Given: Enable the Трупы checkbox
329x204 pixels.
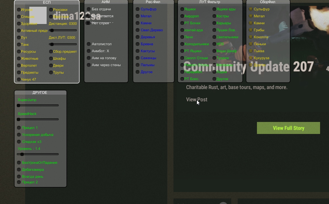Looking at the screenshot, I should pos(51,73).
